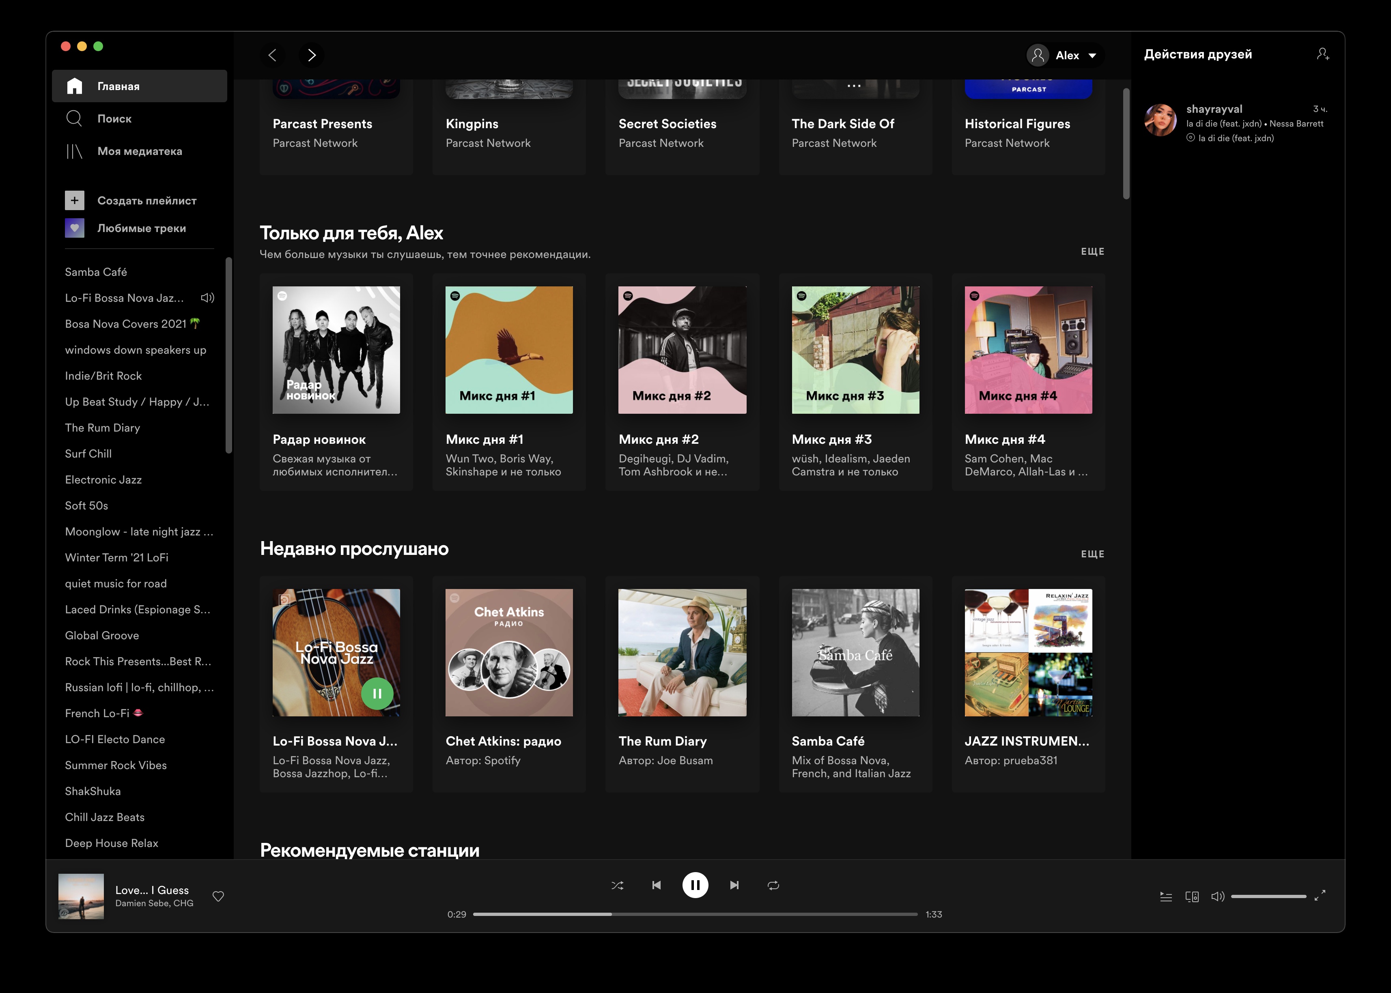The image size is (1391, 993).
Task: Expand the Еще section for recommendations
Action: (x=1093, y=250)
